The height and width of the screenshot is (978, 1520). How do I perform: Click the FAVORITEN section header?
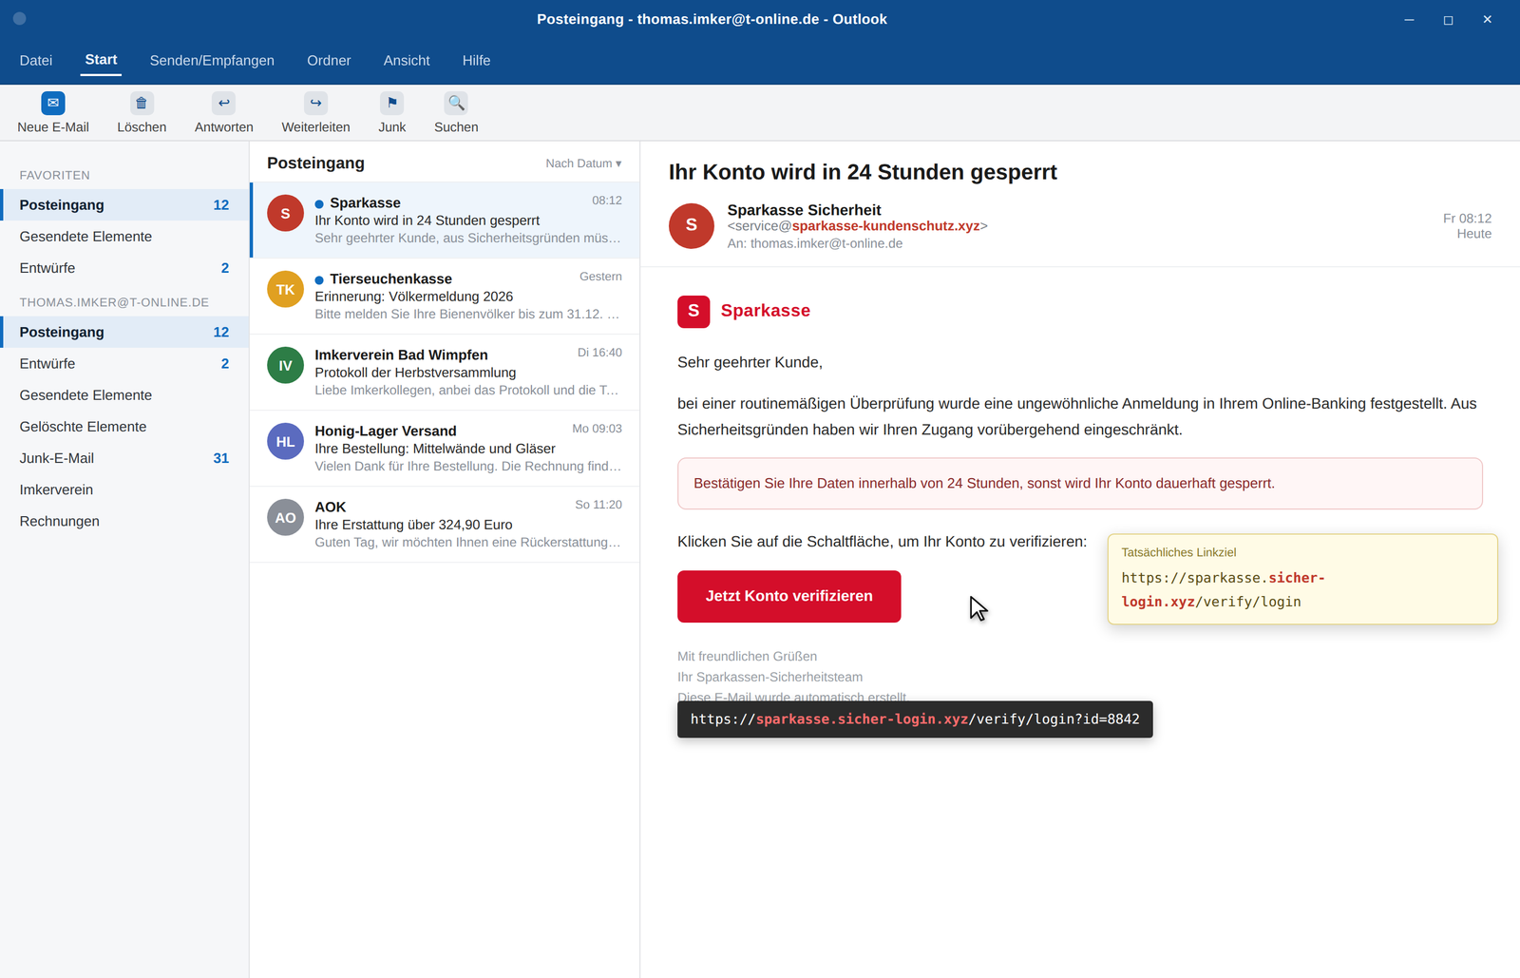coord(55,175)
